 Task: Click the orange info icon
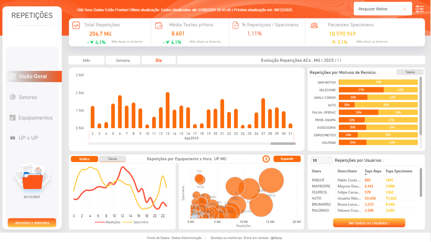(266, 159)
